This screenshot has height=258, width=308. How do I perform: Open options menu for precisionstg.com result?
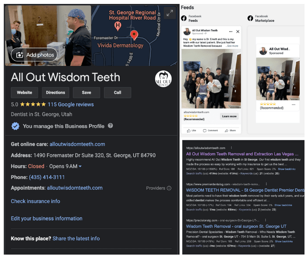click(x=265, y=220)
